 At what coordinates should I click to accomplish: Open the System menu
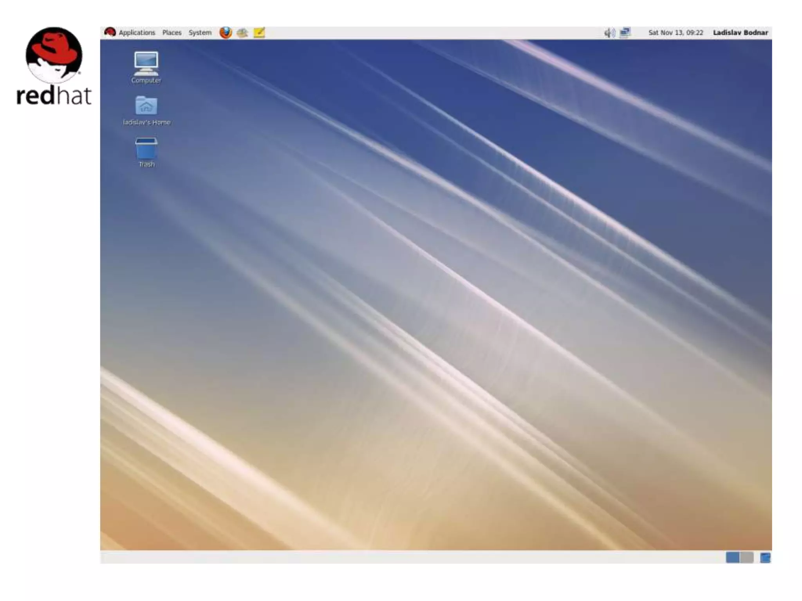200,33
